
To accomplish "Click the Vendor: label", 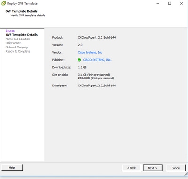I will click(x=57, y=52).
